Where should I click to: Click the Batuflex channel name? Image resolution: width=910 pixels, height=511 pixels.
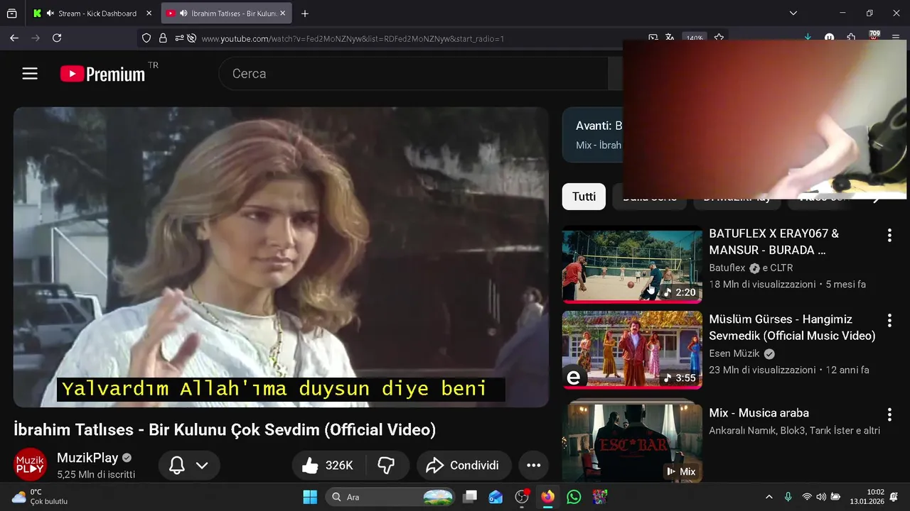727,268
